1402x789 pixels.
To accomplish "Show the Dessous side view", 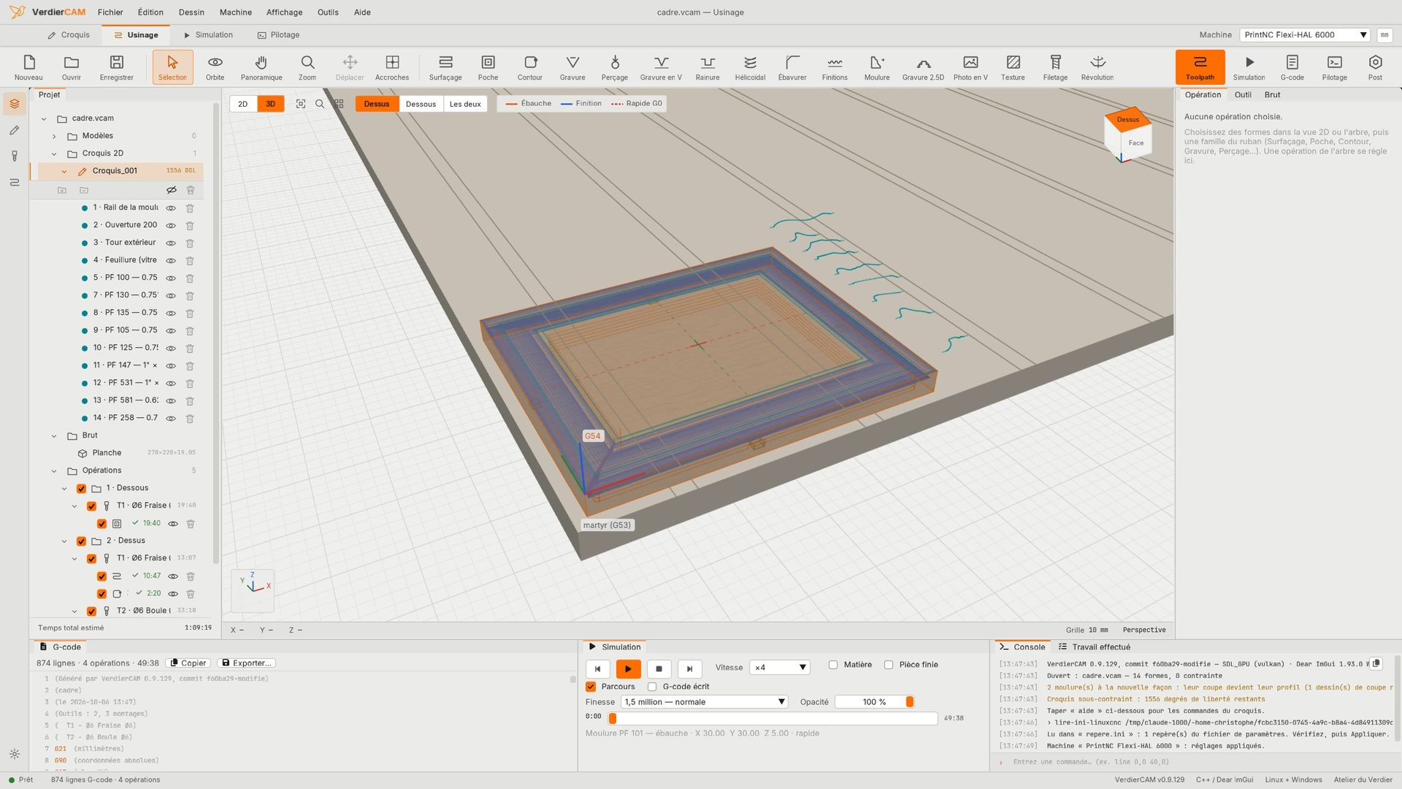I will tap(421, 104).
